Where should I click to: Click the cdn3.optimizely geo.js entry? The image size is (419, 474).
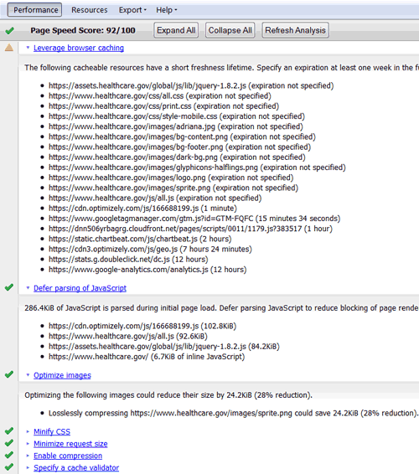coord(150,249)
